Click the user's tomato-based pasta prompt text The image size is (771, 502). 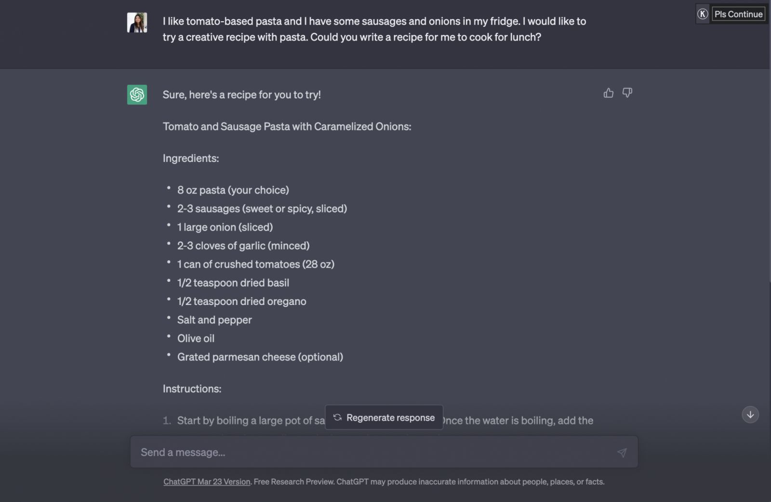pos(374,29)
